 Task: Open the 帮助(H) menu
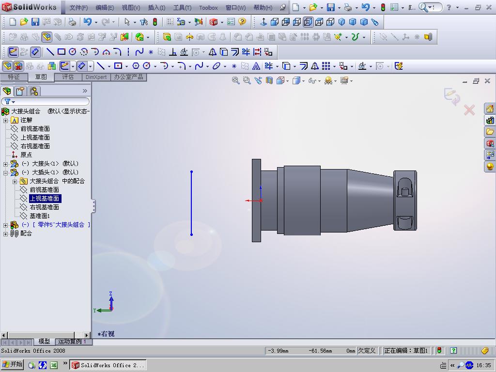click(x=263, y=8)
